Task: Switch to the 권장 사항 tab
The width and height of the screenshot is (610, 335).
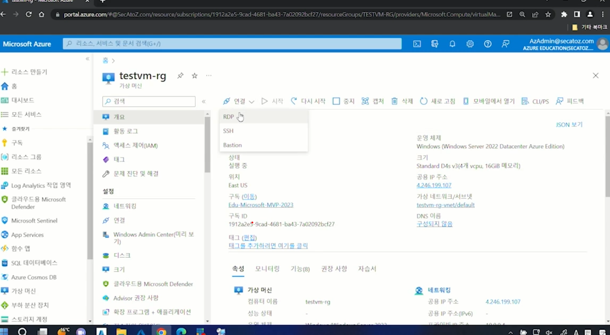Action: pos(334,269)
